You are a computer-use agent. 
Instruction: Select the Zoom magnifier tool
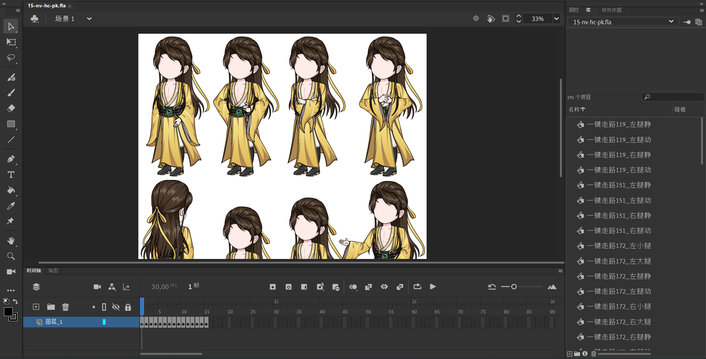pyautogui.click(x=11, y=256)
